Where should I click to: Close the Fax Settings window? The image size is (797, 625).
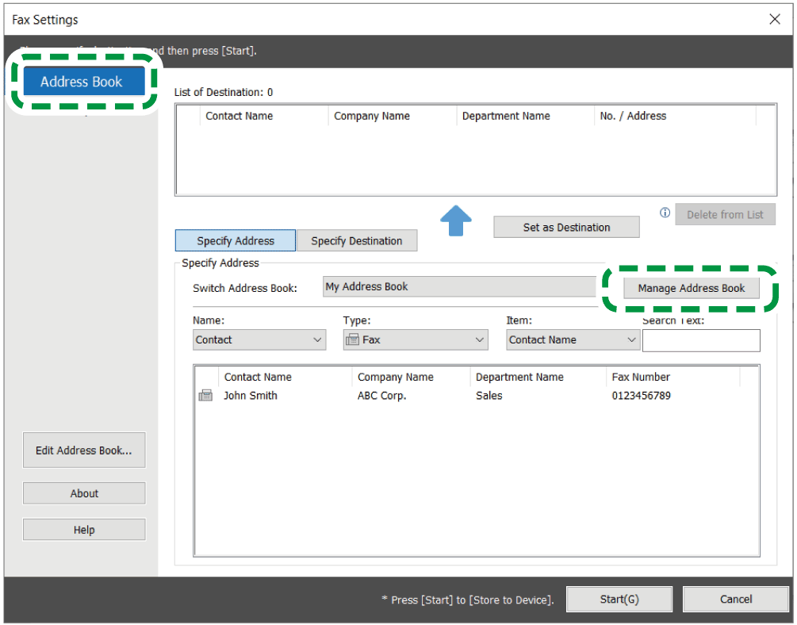(775, 19)
